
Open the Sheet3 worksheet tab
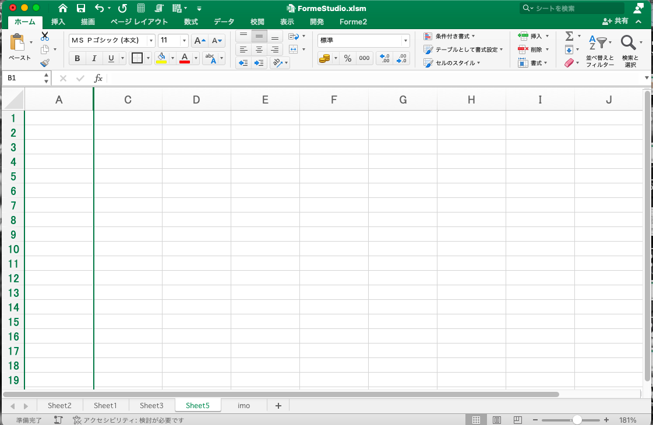(151, 406)
